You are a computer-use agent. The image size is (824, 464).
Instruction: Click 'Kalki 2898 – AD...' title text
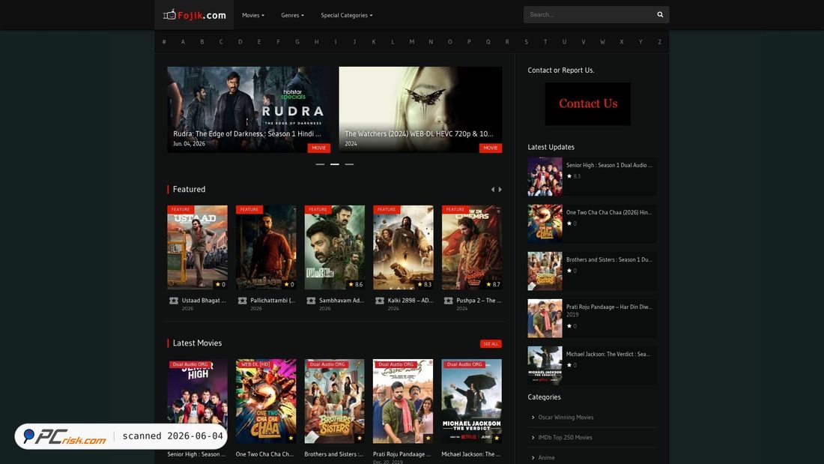[411, 301]
